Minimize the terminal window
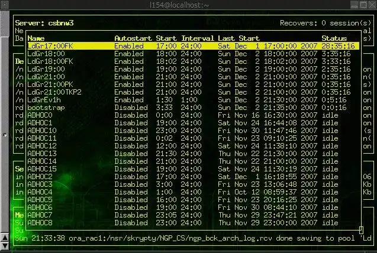The image size is (377, 253). 355,5
